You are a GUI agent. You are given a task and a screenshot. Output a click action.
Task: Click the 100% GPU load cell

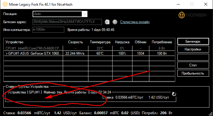point(122,53)
